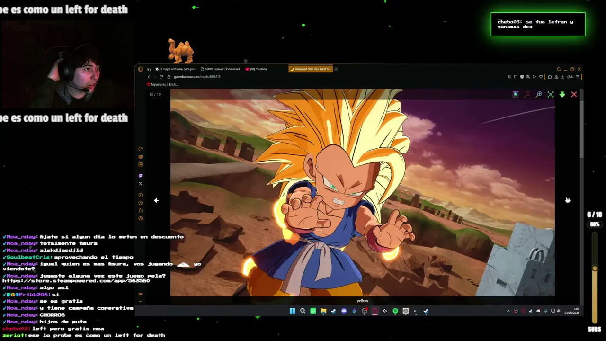The image size is (606, 341).
Task: Zoom out of the image
Action: [527, 95]
